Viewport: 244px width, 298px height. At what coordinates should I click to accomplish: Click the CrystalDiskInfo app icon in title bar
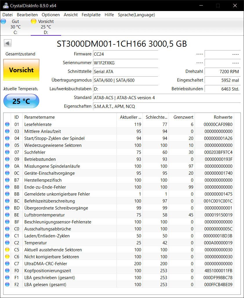(6, 6)
